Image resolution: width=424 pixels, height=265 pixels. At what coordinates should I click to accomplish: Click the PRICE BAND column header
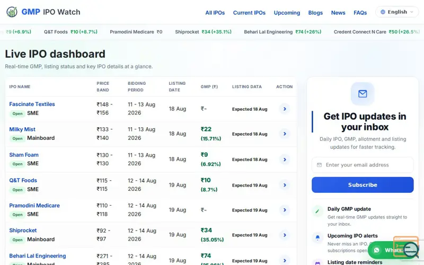pyautogui.click(x=103, y=87)
